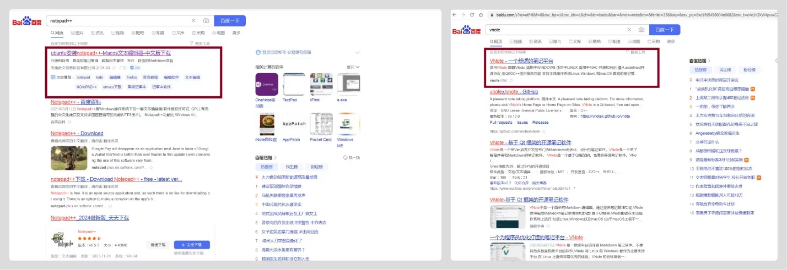Open camera image search beside vnote query
Image resolution: width=787 pixels, height=270 pixels.
[642, 30]
